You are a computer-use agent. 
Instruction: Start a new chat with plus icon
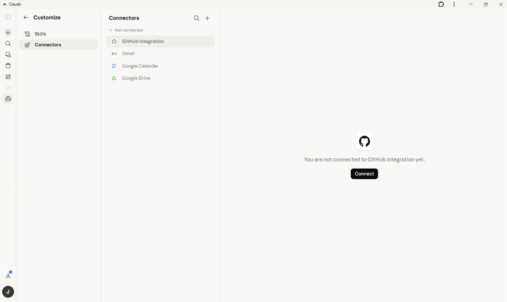coord(8,32)
